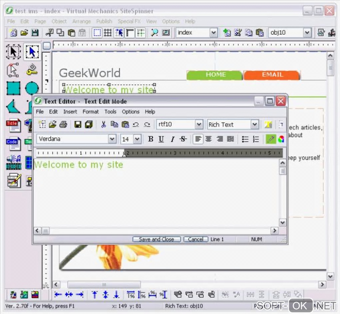Click Save and Close button
This screenshot has width=340, height=314.
point(157,239)
